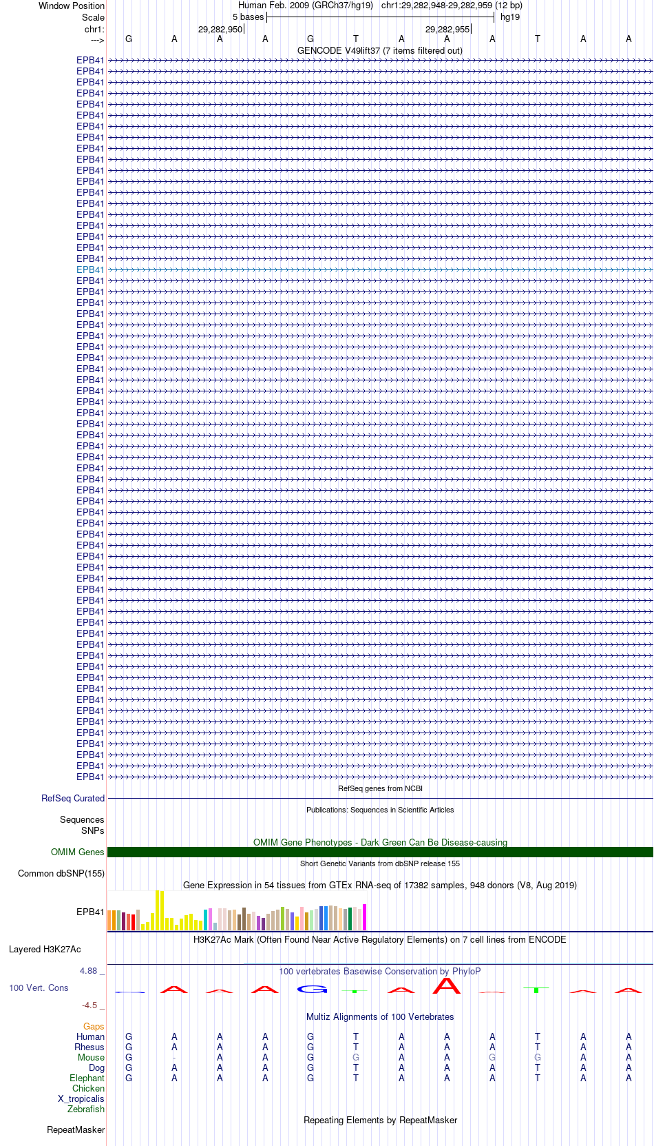Image resolution: width=654 pixels, height=1146 pixels.
Task: Click the Scale track label
Action: pyautogui.click(x=93, y=17)
